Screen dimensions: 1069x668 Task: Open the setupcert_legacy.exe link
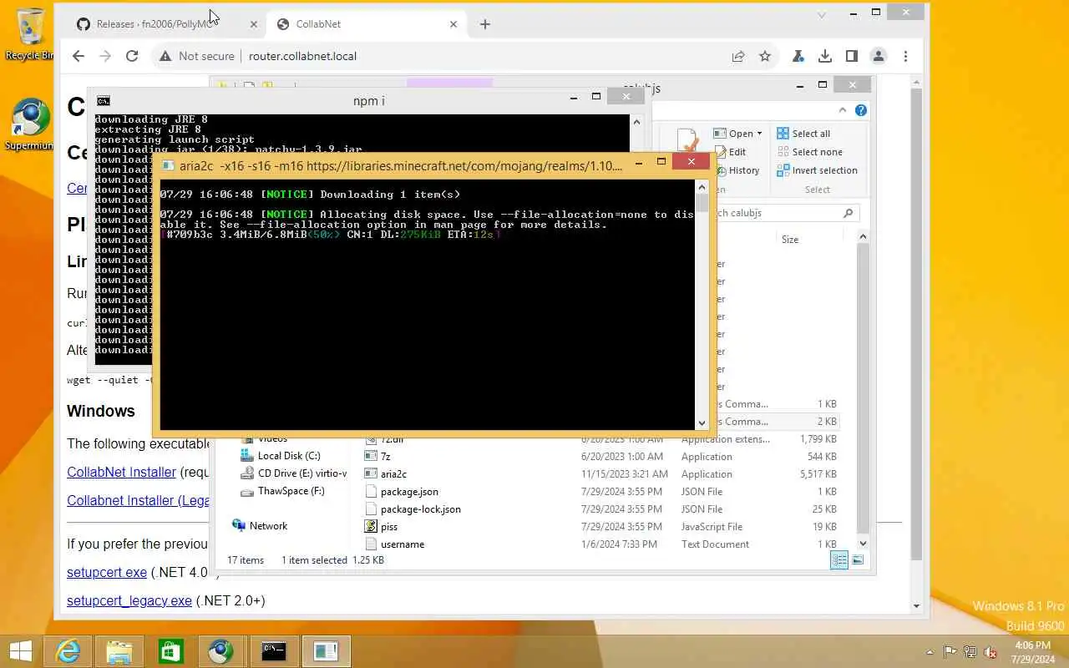coord(129,600)
